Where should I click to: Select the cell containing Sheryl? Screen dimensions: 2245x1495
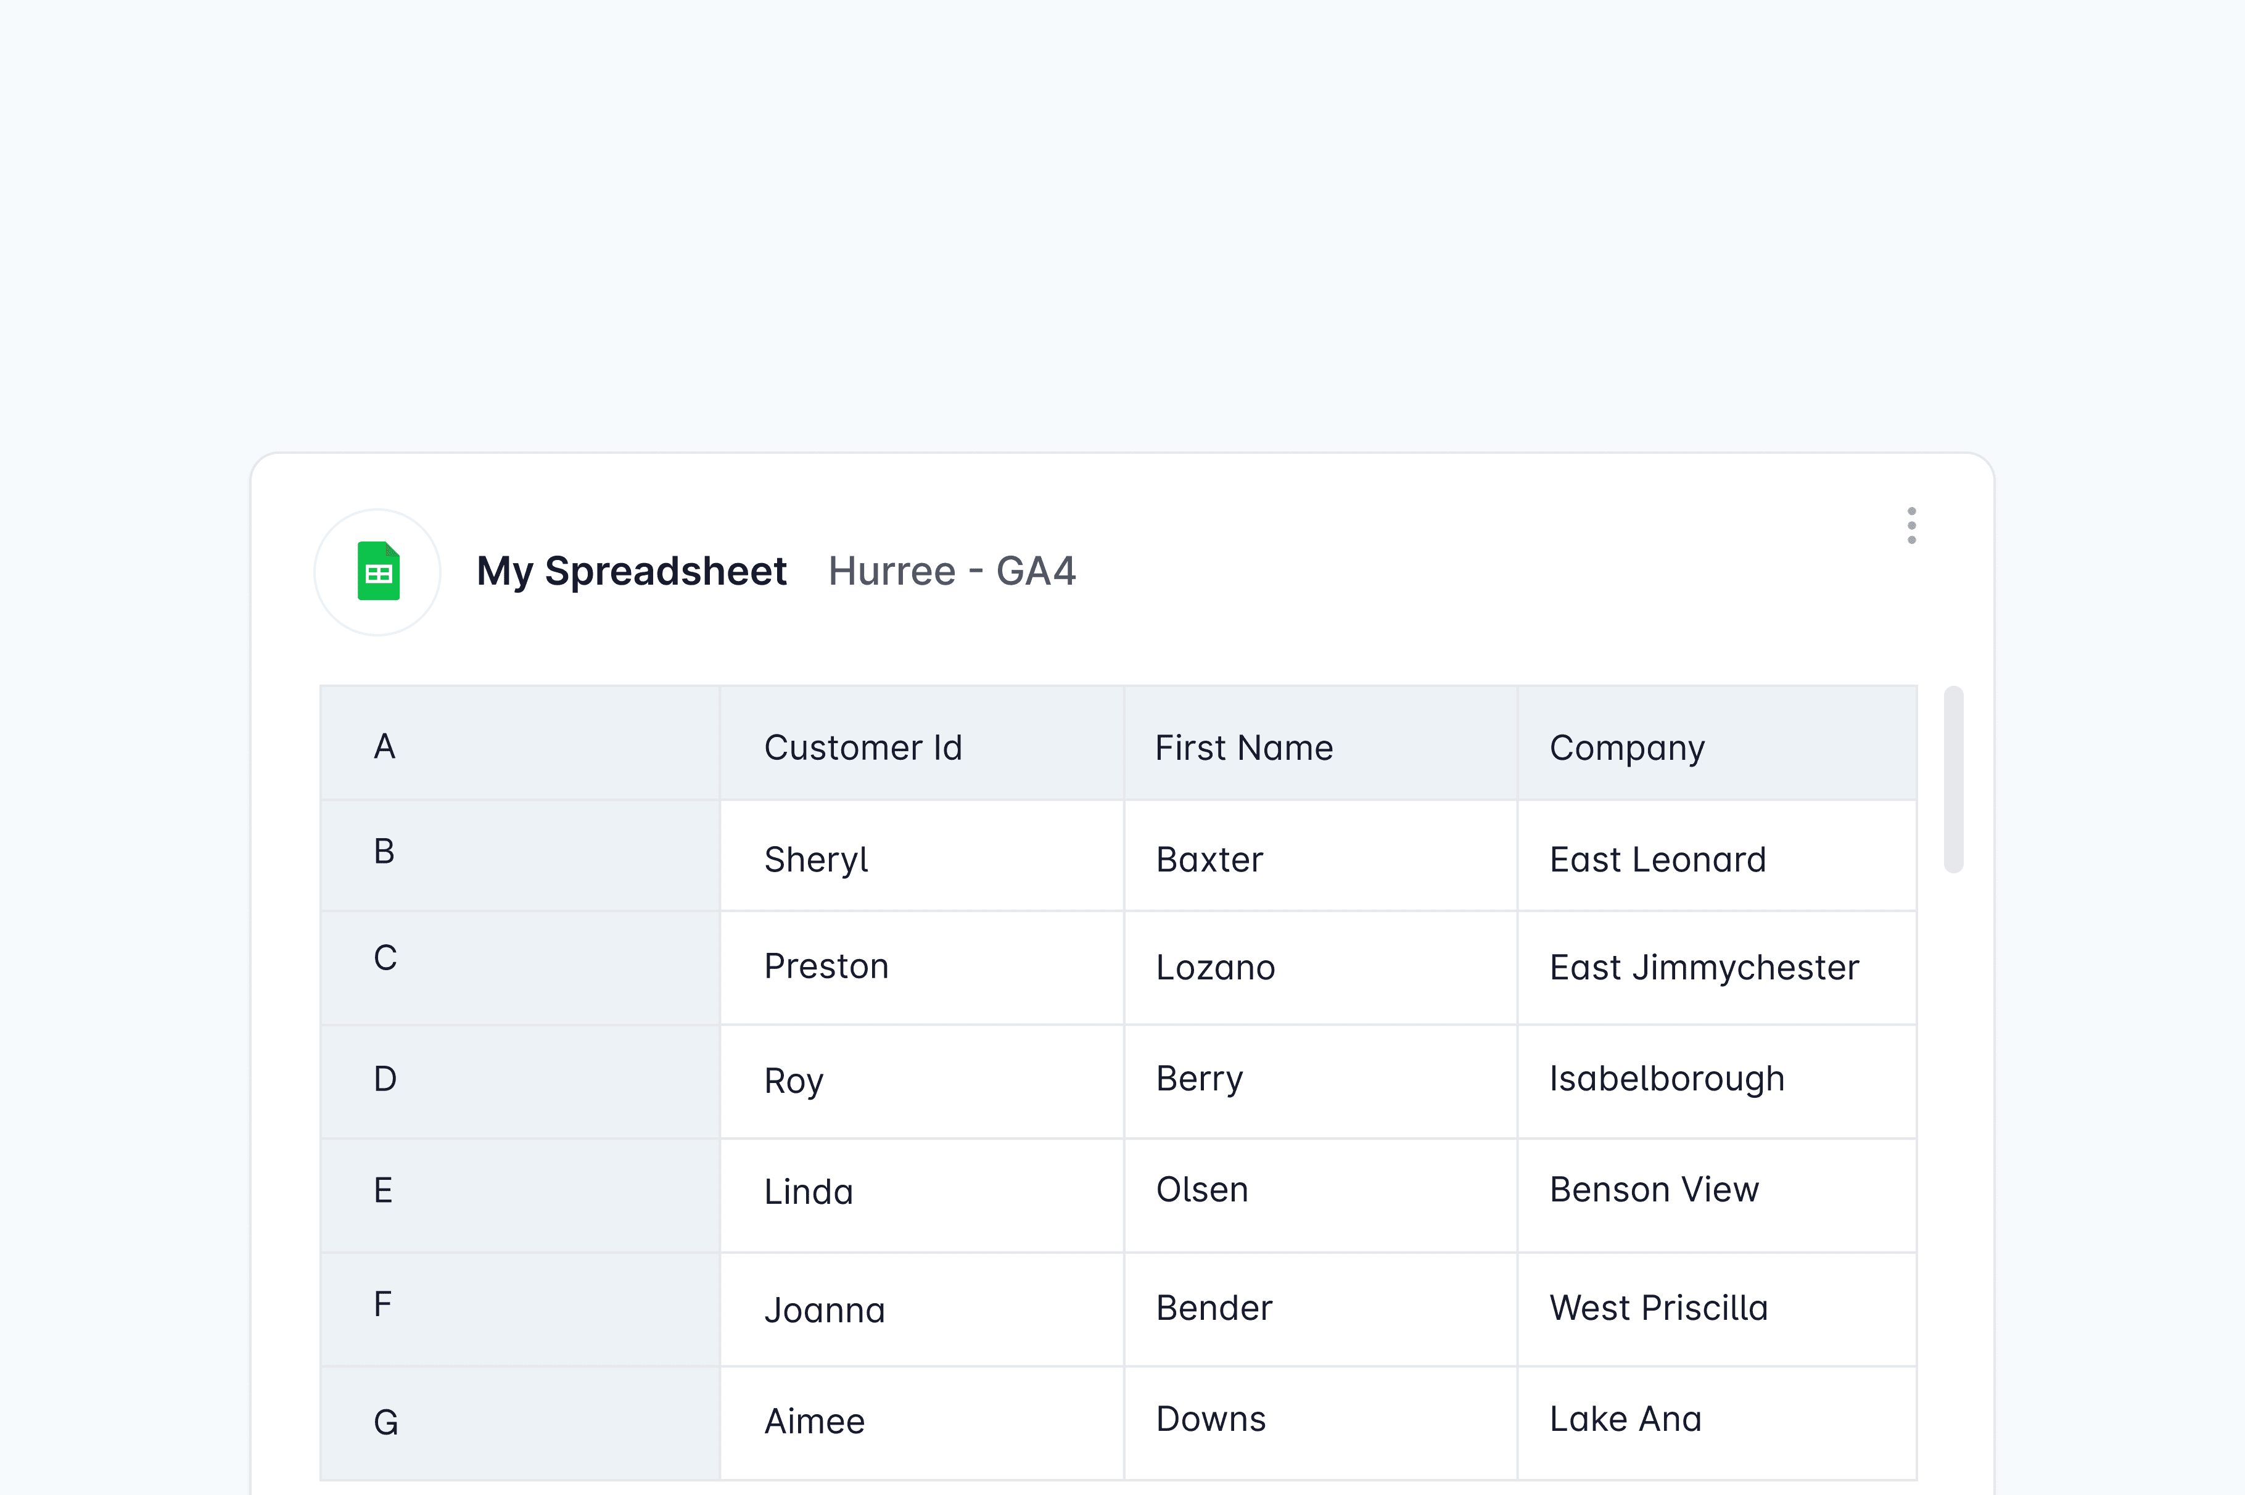pyautogui.click(x=816, y=859)
